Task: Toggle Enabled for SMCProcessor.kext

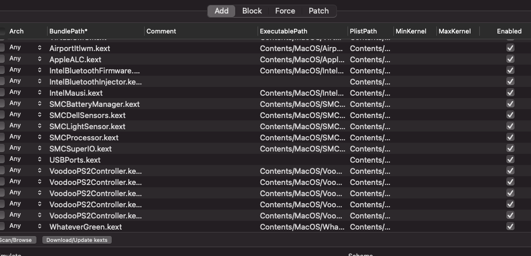Action: (x=510, y=137)
